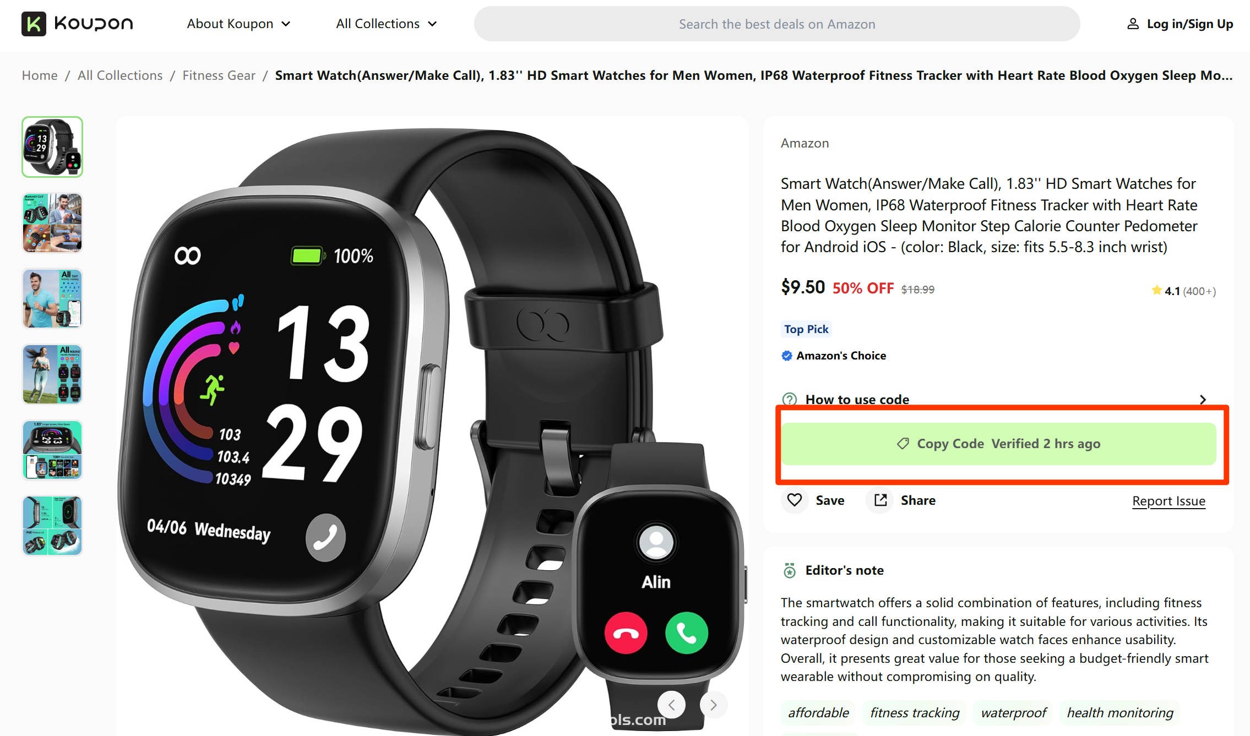Click the Copy Code button
This screenshot has width=1250, height=736.
(998, 444)
